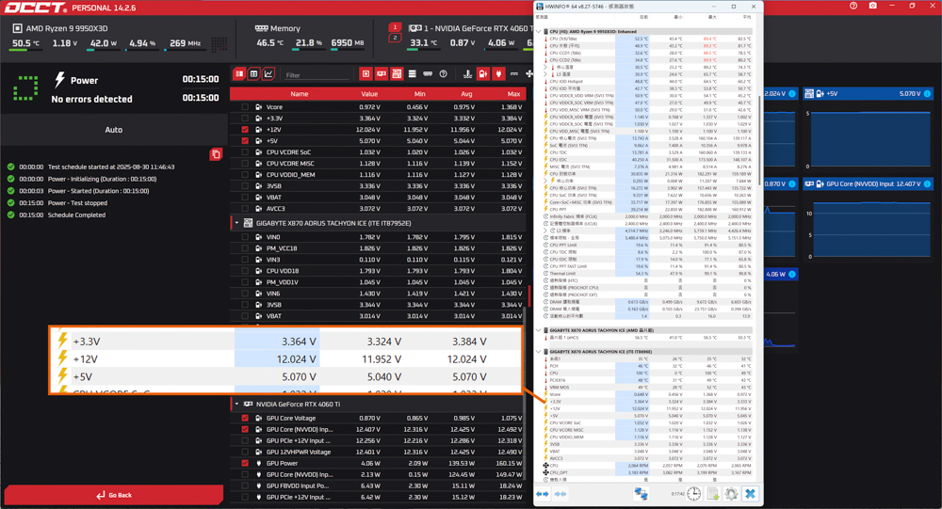Open info icon on the 4.06 W graph

click(x=792, y=275)
